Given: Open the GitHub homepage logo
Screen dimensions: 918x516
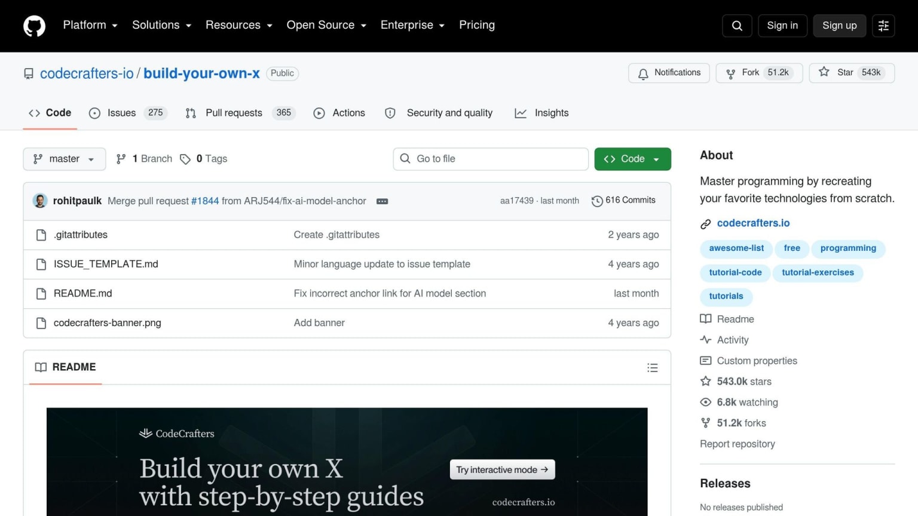Looking at the screenshot, I should coord(34,26).
